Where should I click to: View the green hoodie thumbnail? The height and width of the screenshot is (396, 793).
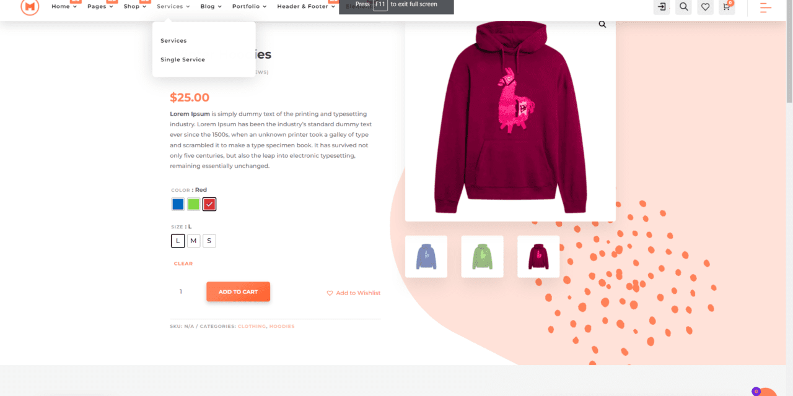tap(482, 256)
